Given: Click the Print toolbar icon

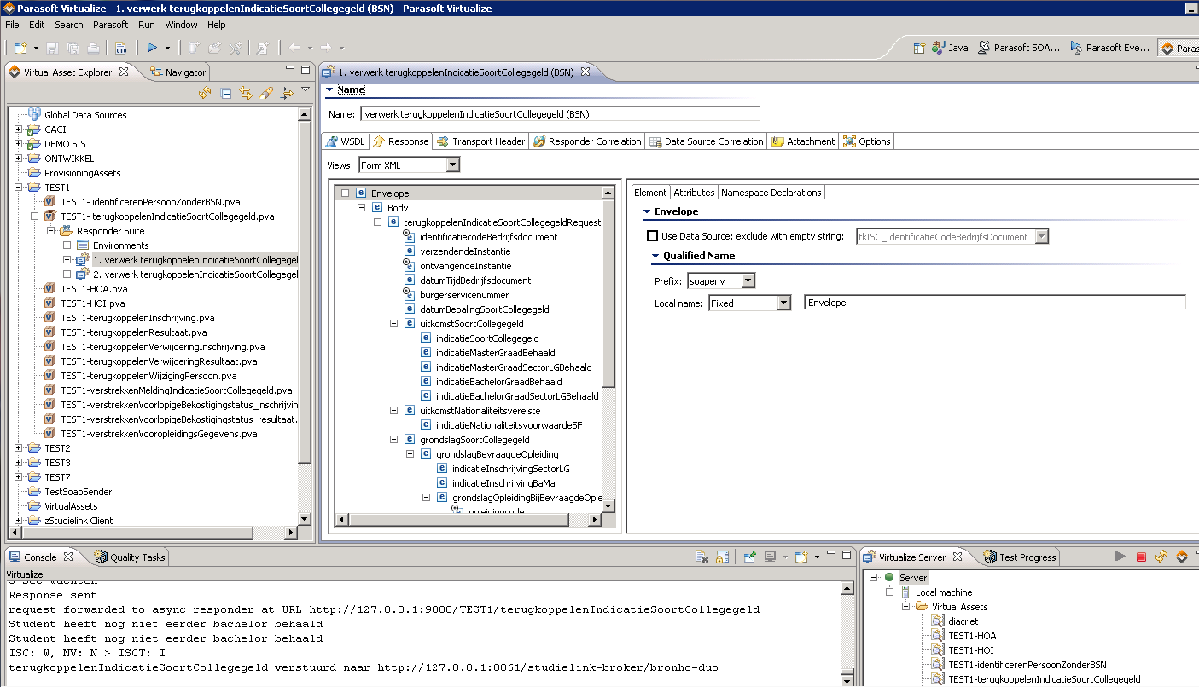Looking at the screenshot, I should click(x=92, y=48).
